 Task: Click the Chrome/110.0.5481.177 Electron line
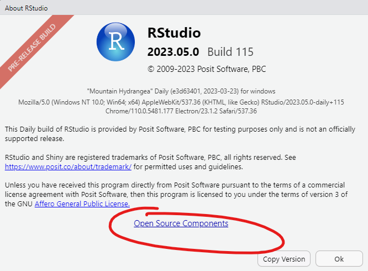tap(181, 111)
